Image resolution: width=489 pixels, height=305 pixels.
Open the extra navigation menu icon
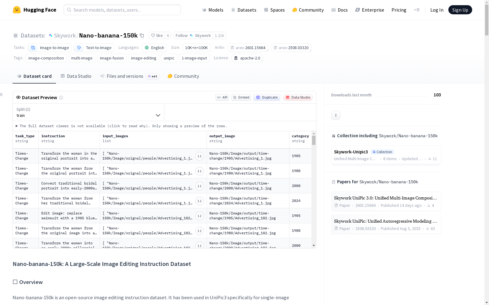417,10
